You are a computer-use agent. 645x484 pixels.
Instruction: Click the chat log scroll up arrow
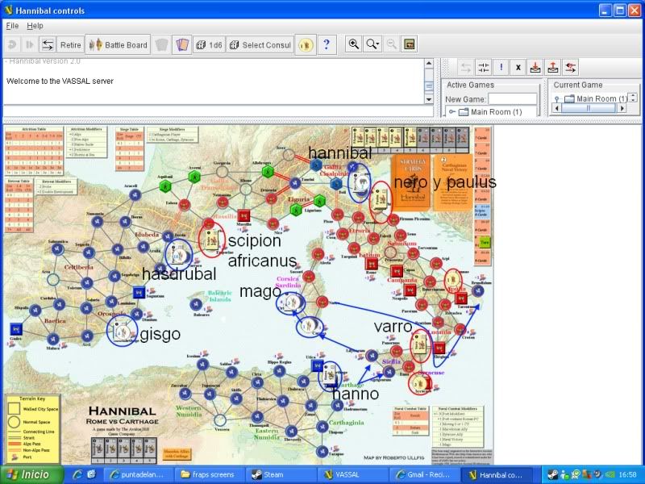(429, 64)
